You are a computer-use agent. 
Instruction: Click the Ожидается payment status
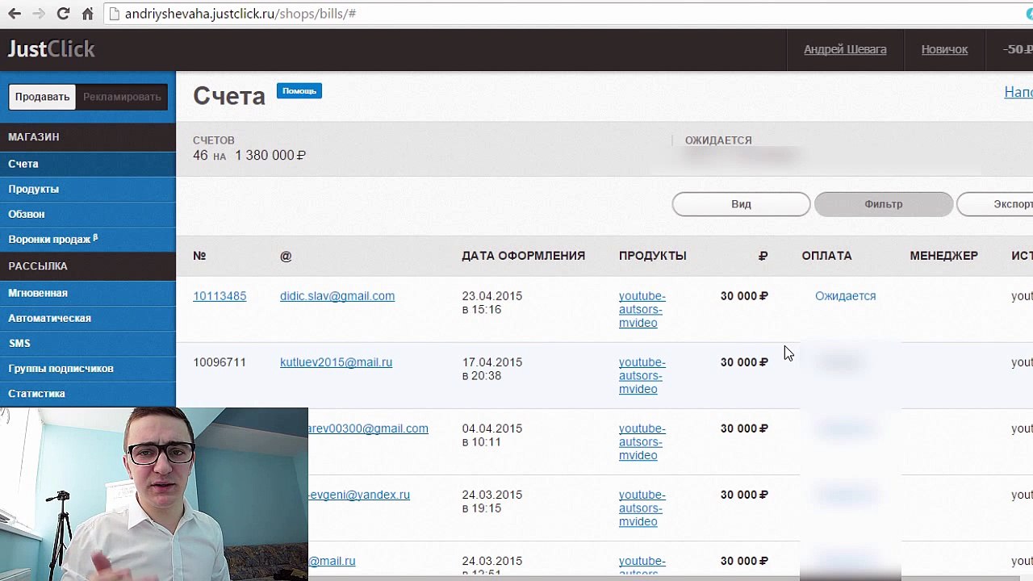point(845,296)
